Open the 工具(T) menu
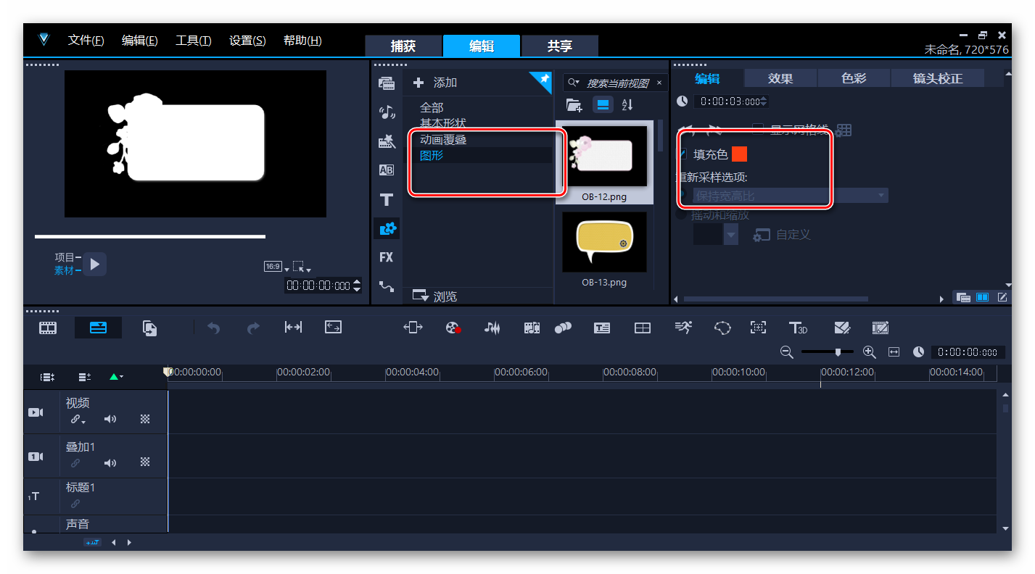Viewport: 1035px width, 574px height. click(193, 41)
